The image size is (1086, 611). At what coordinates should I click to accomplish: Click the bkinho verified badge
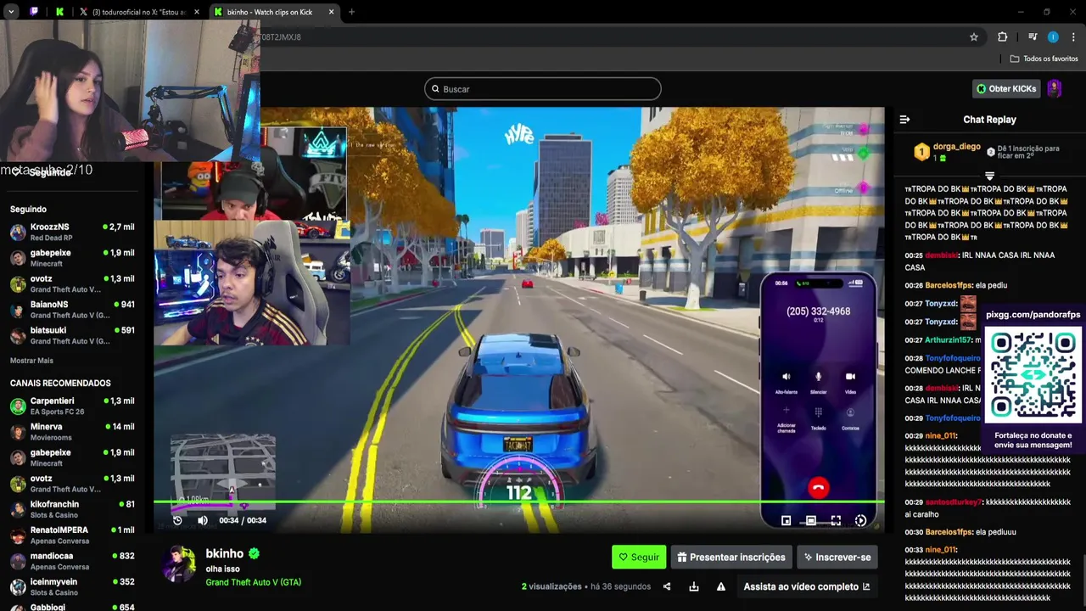(254, 553)
